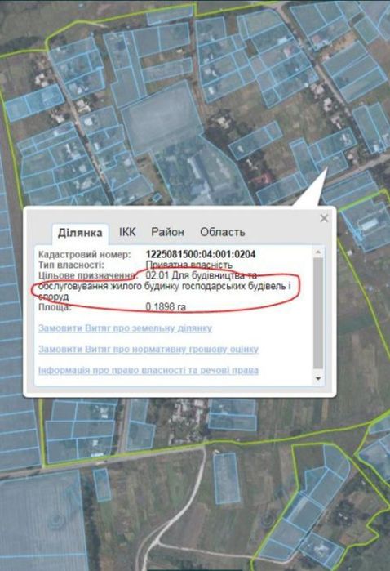The image size is (390, 571).
Task: Click the area value 0.1898 га
Action: (166, 306)
